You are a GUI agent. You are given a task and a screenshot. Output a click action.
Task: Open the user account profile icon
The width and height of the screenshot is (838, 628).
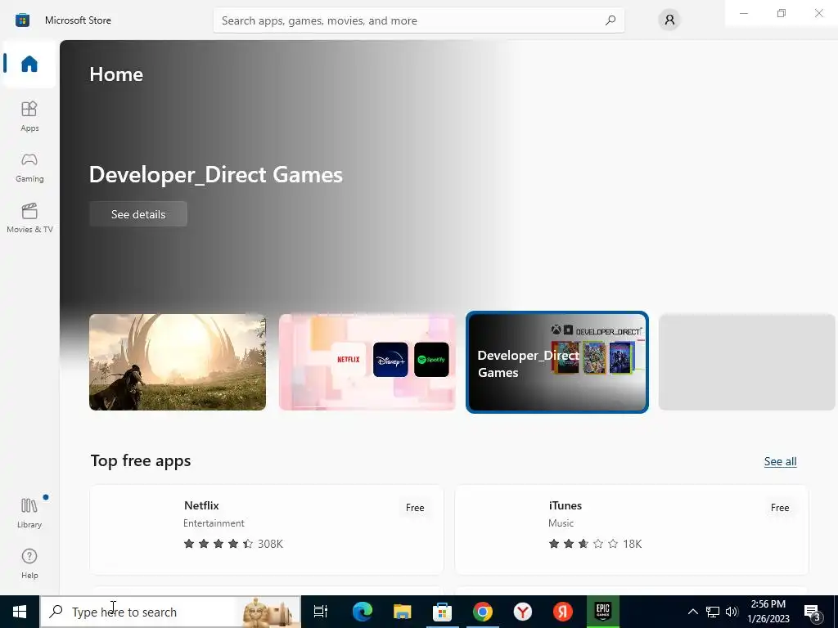click(x=669, y=20)
